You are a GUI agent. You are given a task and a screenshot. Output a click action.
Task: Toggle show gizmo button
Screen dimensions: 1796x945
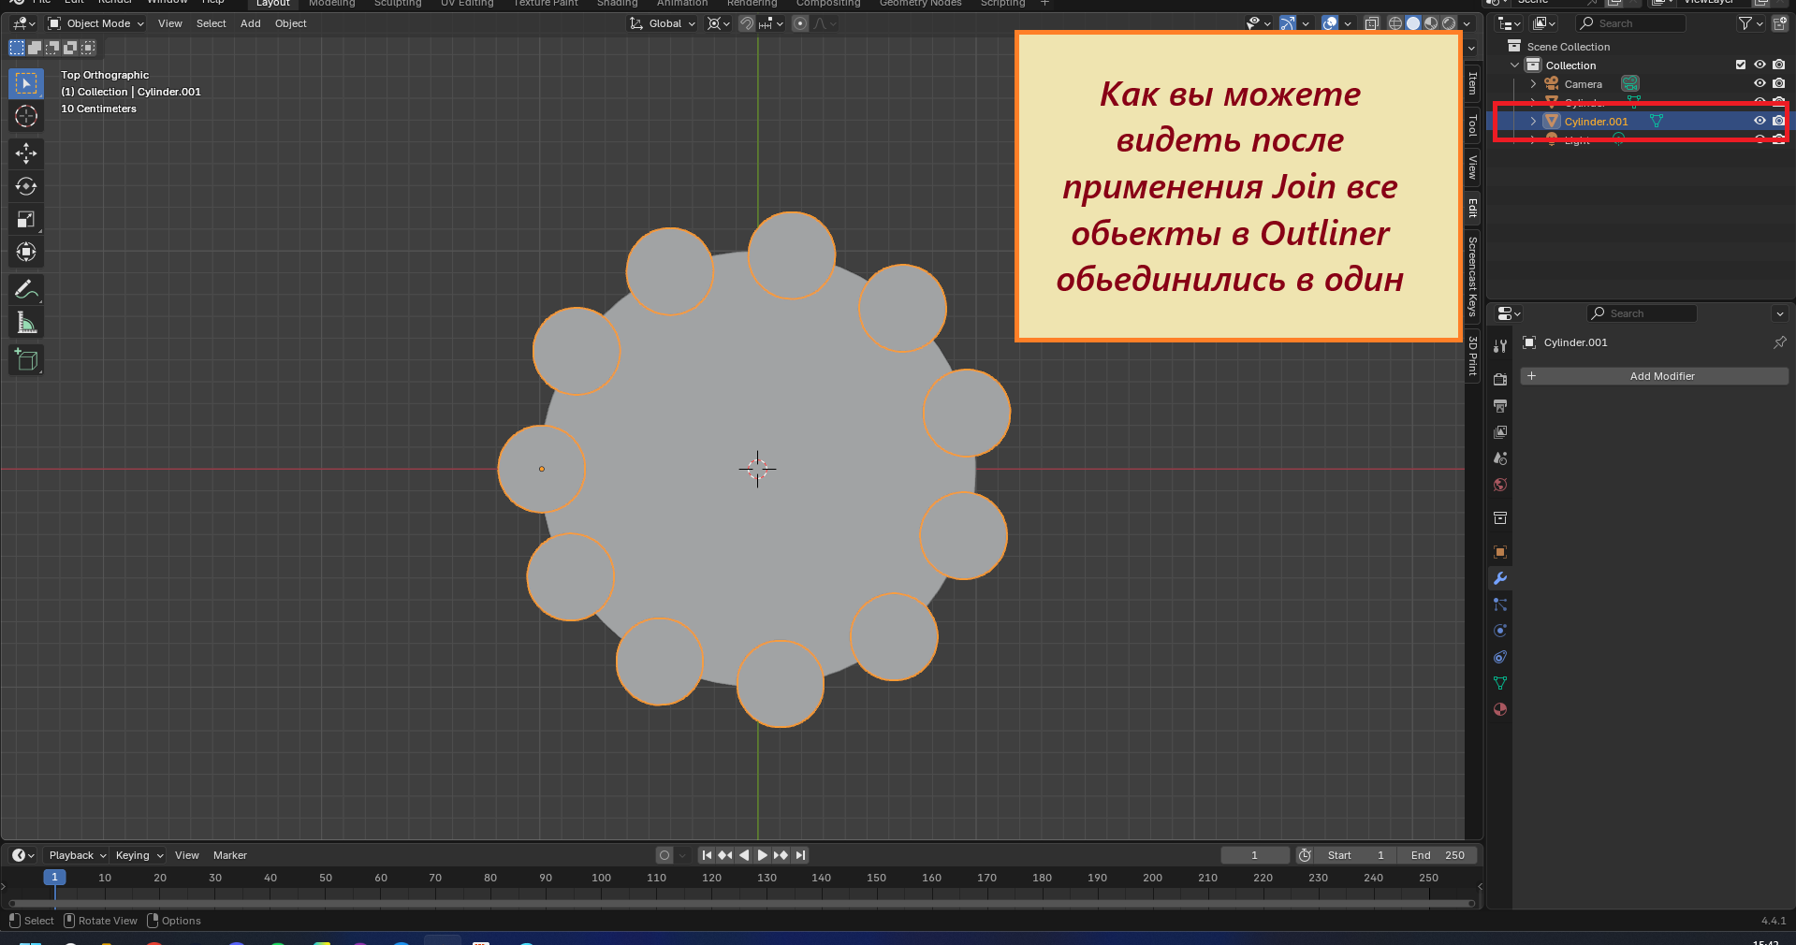click(x=1288, y=23)
